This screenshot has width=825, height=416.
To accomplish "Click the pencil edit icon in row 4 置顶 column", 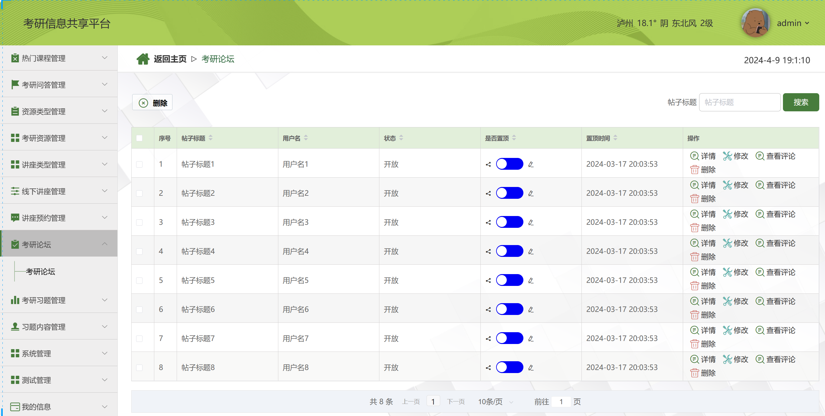I will (x=531, y=251).
